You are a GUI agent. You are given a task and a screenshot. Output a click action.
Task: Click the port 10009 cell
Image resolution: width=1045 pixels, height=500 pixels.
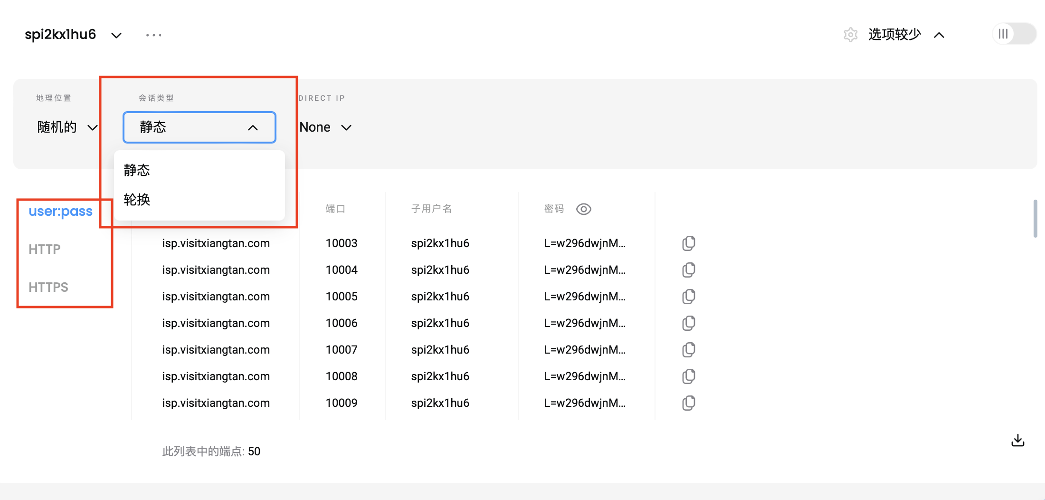point(342,403)
